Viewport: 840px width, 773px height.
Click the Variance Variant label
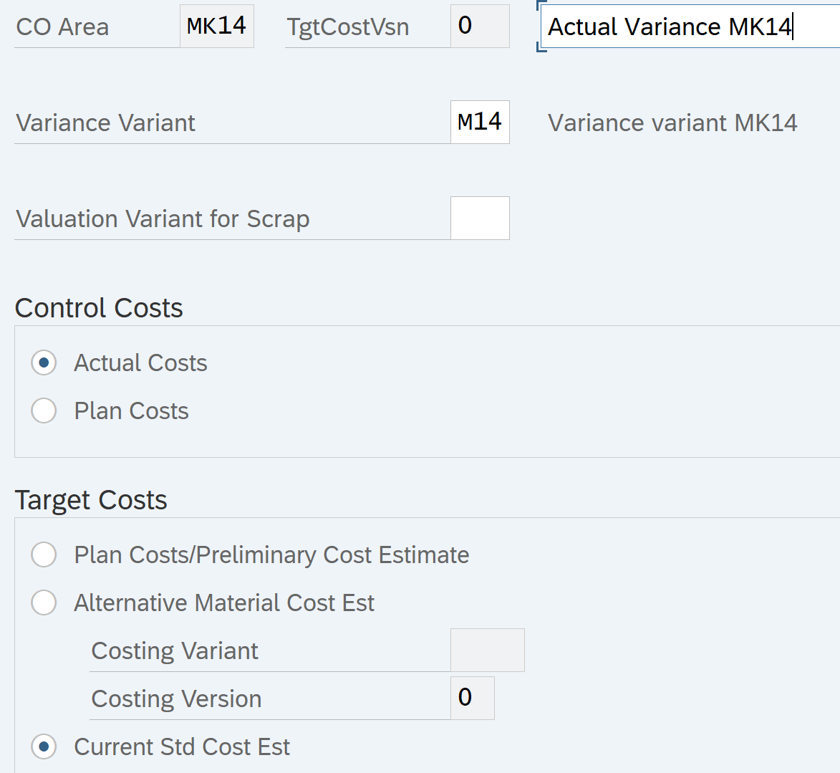105,123
